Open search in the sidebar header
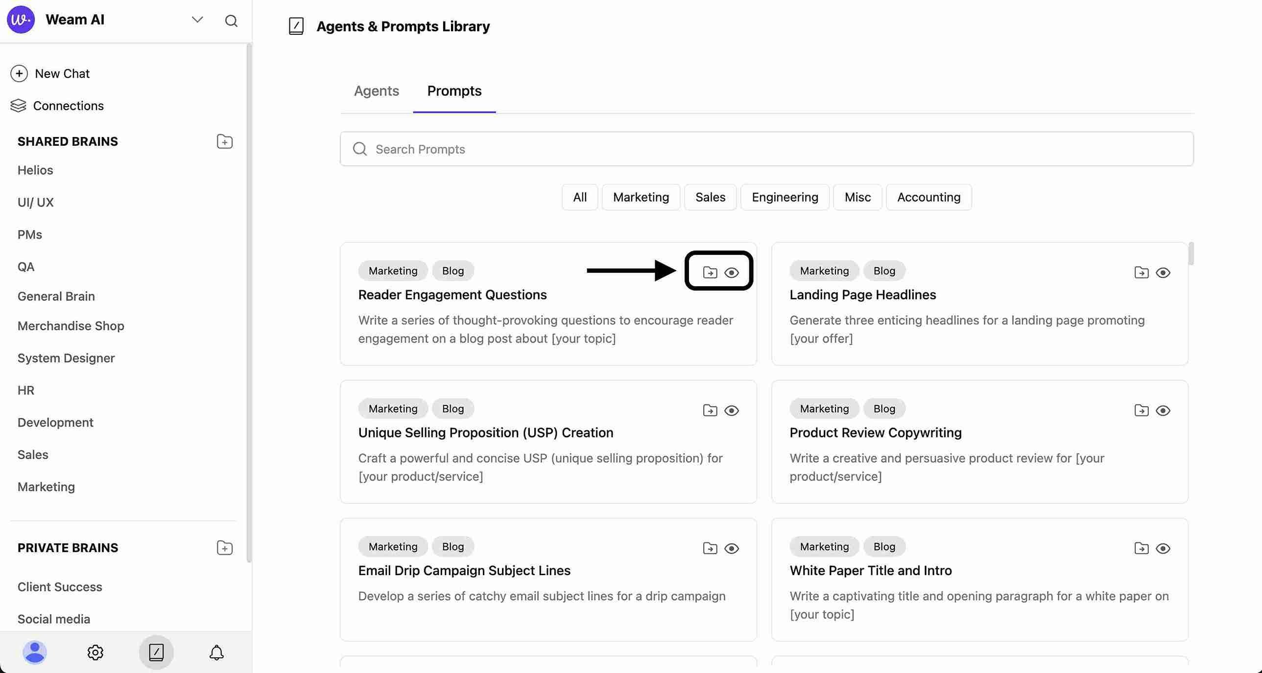Image resolution: width=1262 pixels, height=673 pixels. [231, 21]
